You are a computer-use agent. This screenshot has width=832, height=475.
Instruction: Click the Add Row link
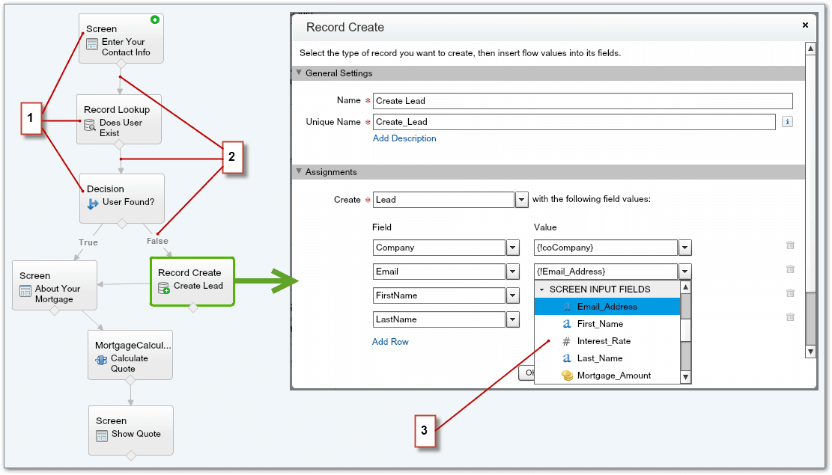[390, 342]
